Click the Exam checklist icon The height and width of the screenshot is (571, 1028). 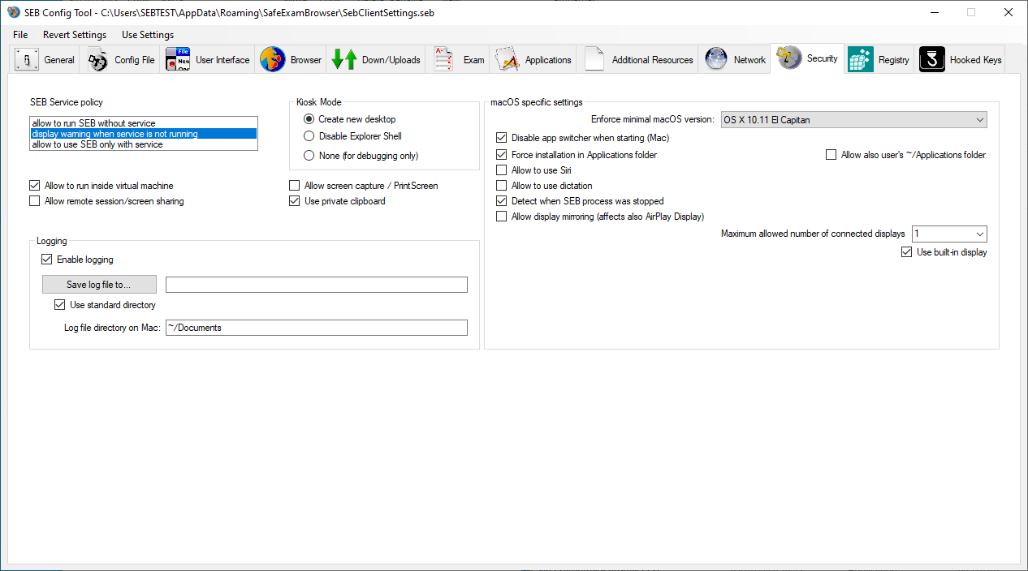[443, 59]
